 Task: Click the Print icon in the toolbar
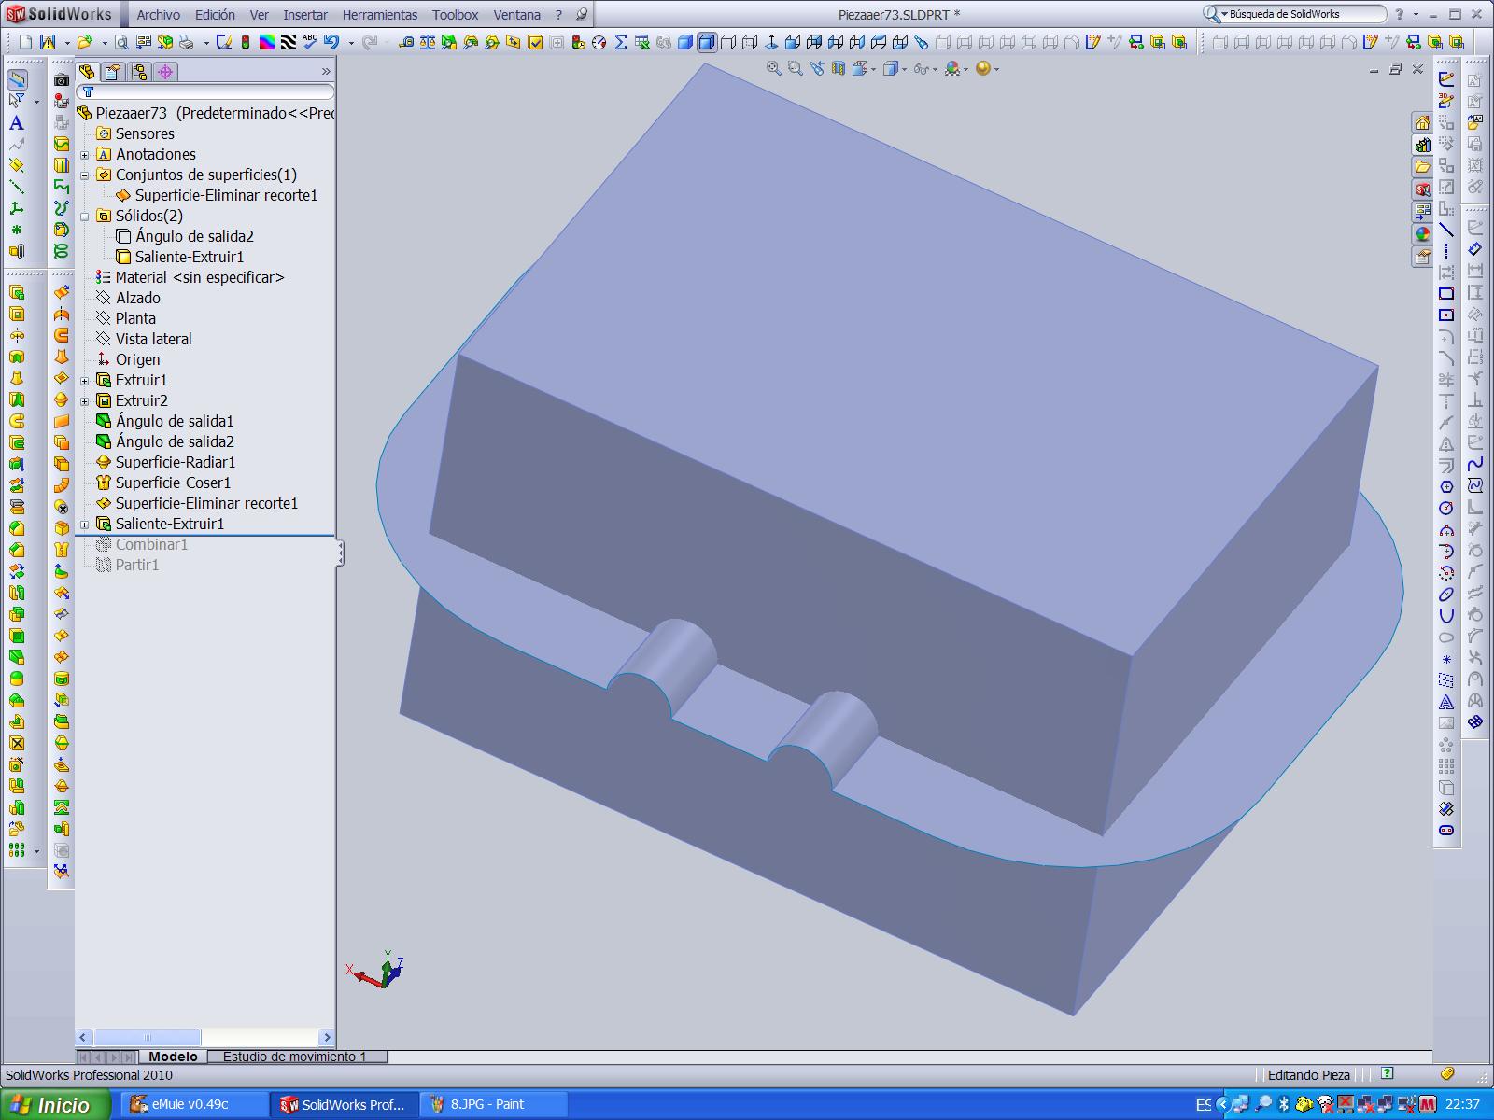[186, 42]
